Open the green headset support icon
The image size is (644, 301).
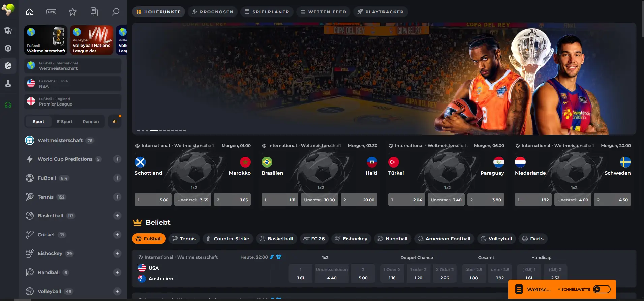[x=8, y=105]
